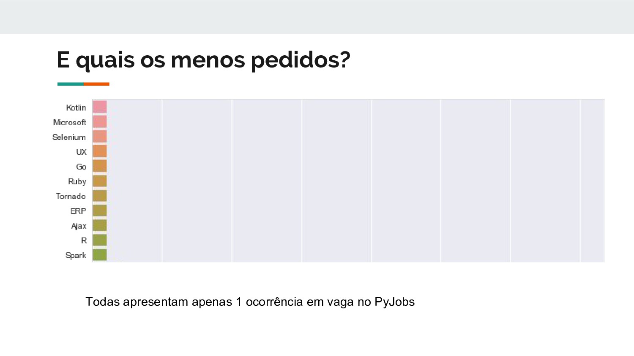Select the Ajax bar
Image resolution: width=634 pixels, height=356 pixels.
pyautogui.click(x=100, y=225)
